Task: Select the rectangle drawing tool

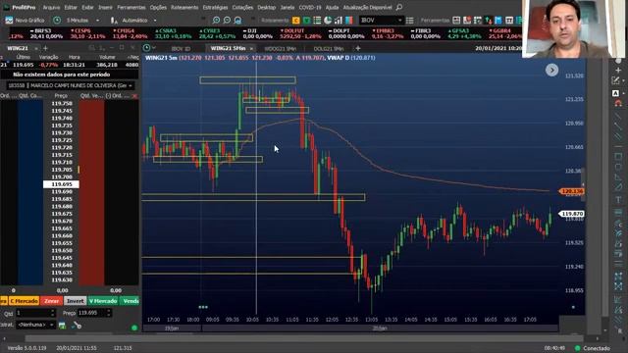Action: 618,157
